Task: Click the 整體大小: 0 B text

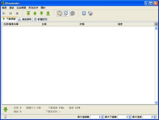Action: click(33, 108)
